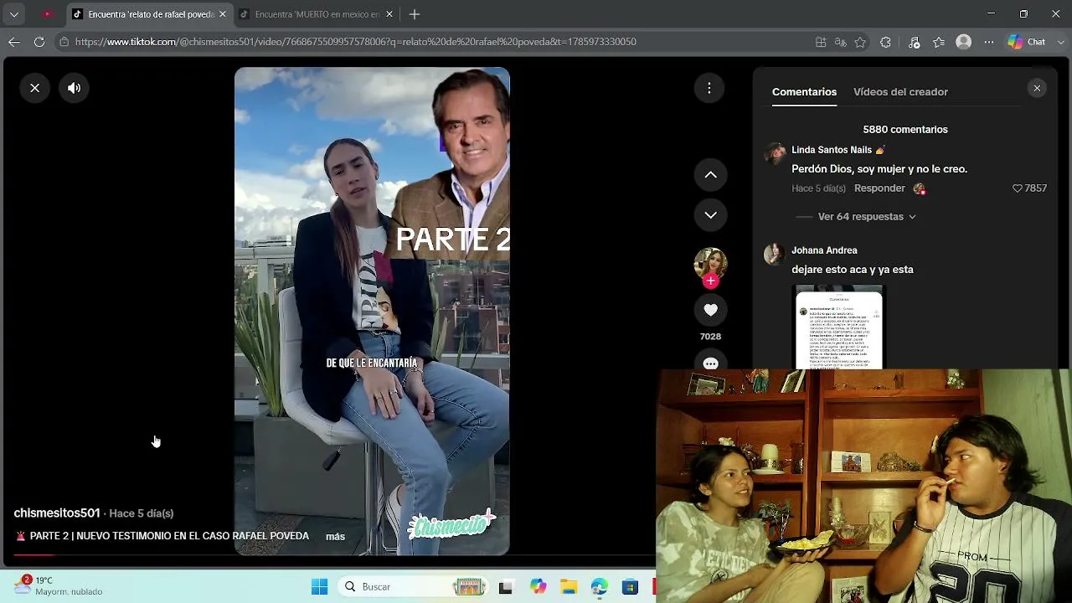Click the 7028 likes count under heart

click(710, 337)
